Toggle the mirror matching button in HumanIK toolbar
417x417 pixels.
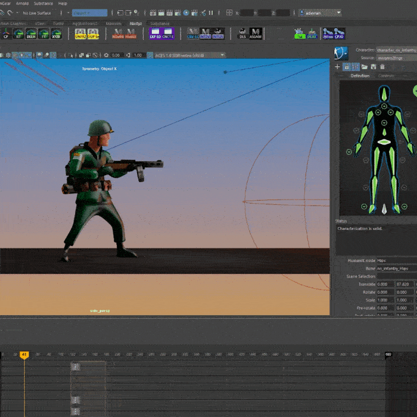356,67
